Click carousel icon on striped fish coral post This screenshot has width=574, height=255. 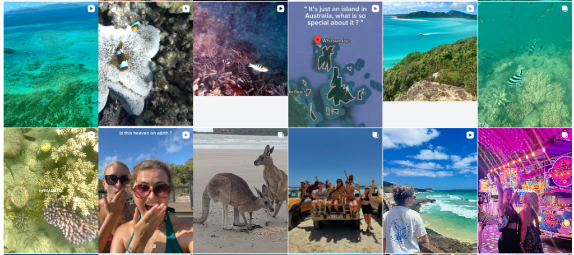pos(564,8)
